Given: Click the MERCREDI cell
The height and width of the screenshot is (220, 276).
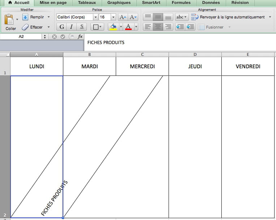Looking at the screenshot, I should click(x=142, y=66).
